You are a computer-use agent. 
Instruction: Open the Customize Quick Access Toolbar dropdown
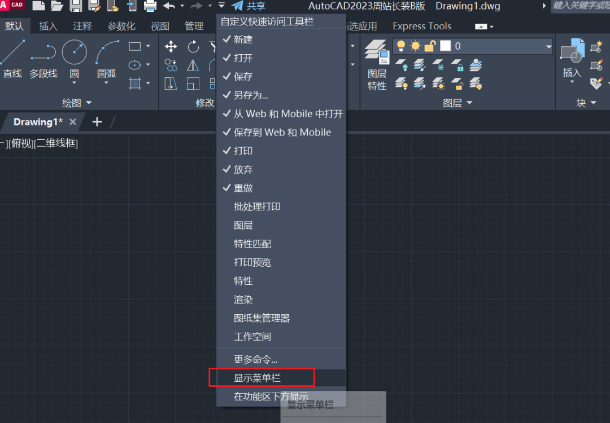click(x=221, y=6)
